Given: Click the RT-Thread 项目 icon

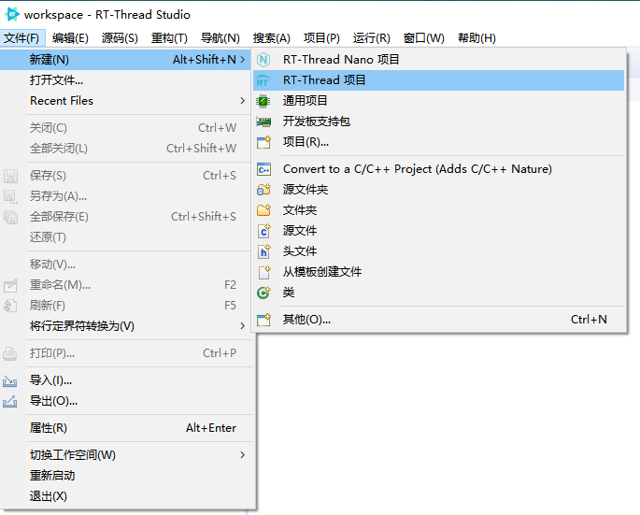Looking at the screenshot, I should pos(263,80).
